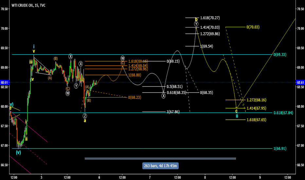Click the current price 68.61 tag on right axis

(x=300, y=82)
